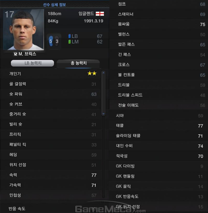Click the left foot rating 5 icon
Viewport: 208px width, 213px height.
51,41
